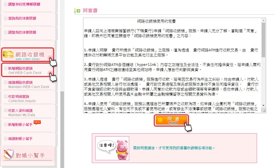The image size is (276, 168).
Task: Open 收款人資料維護 Maintain My Data
Action: [22, 113]
